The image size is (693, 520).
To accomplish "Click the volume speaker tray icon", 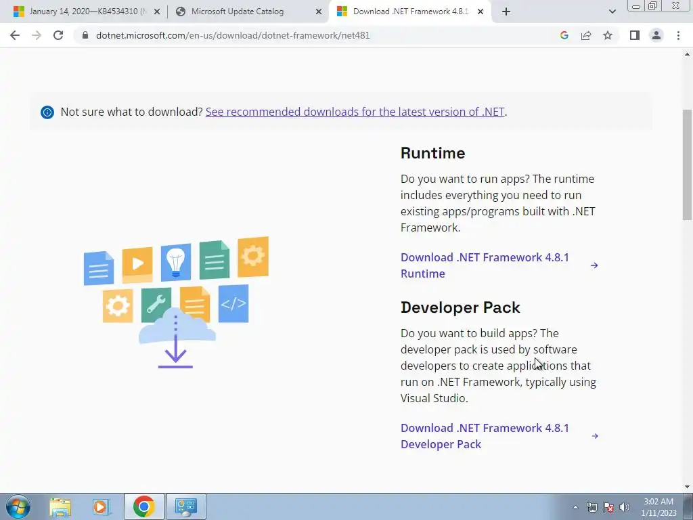I will tap(625, 507).
